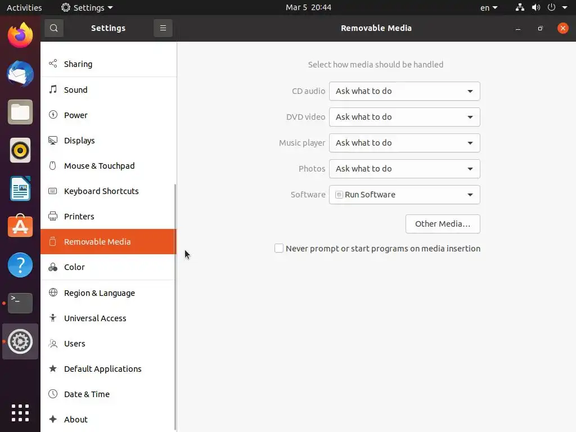Click the Other Media… button
Image resolution: width=576 pixels, height=432 pixels.
[443, 224]
